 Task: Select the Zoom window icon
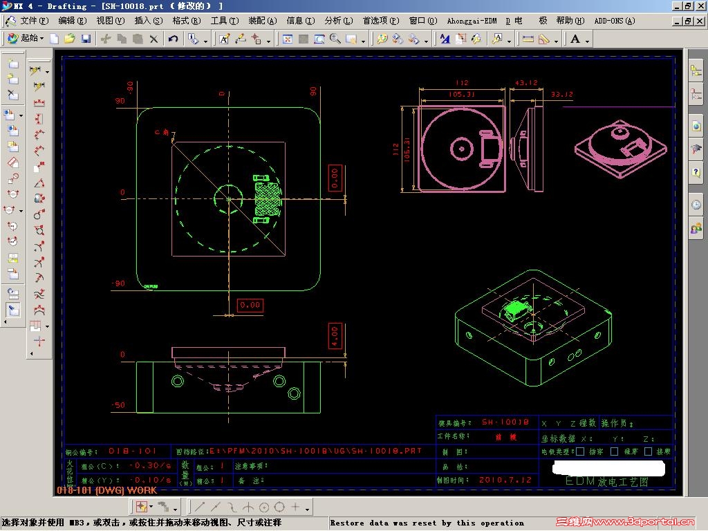(x=319, y=39)
